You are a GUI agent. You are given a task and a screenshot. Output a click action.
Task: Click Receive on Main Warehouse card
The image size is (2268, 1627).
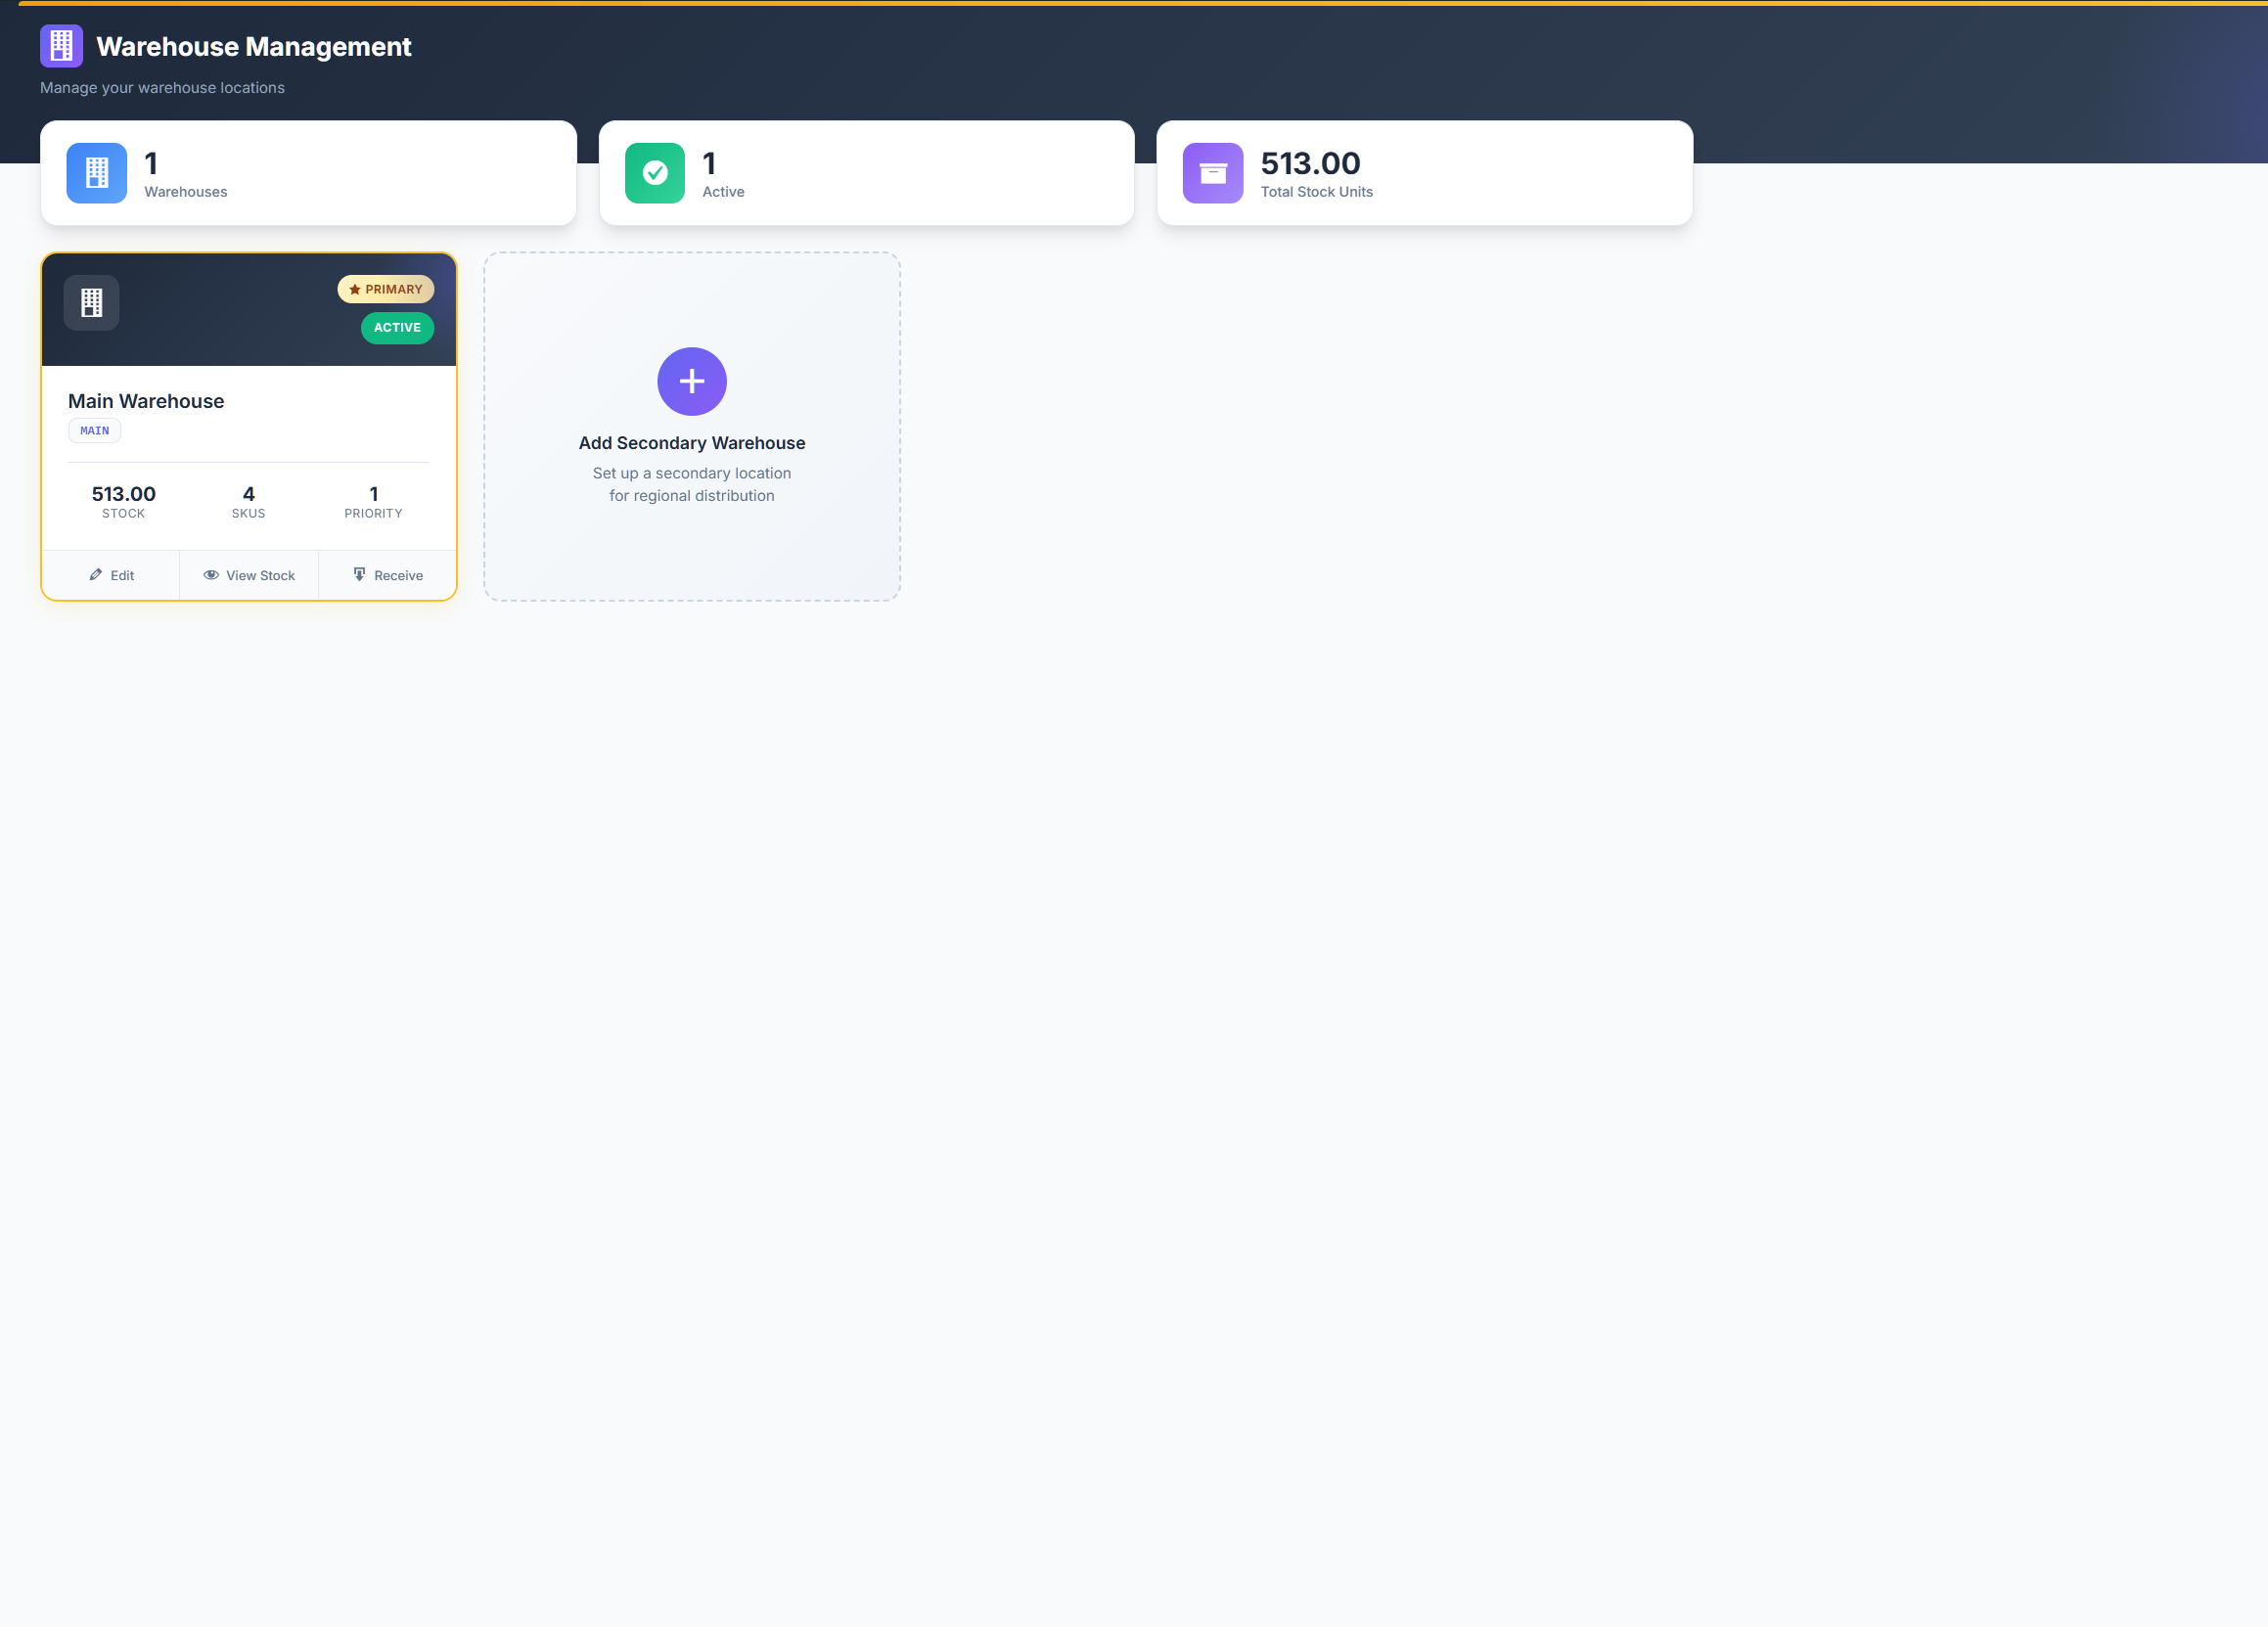pos(388,575)
